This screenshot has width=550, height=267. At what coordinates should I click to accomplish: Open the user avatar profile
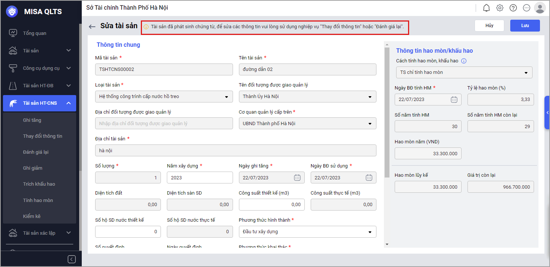click(x=540, y=8)
